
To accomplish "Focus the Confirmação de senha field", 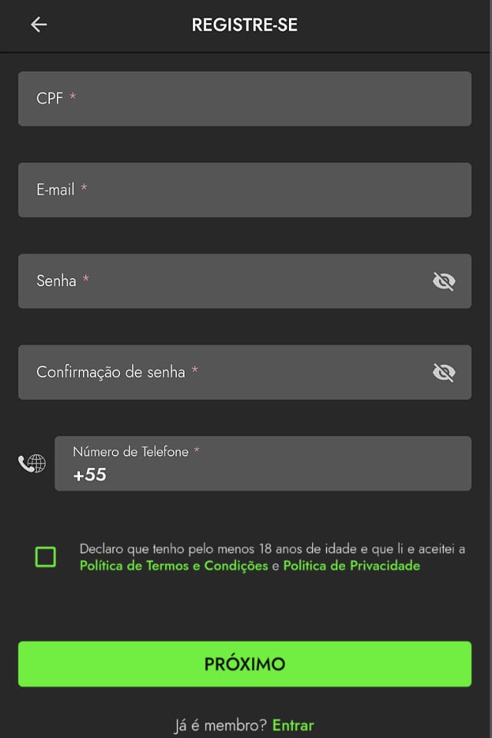I will 231,373.
